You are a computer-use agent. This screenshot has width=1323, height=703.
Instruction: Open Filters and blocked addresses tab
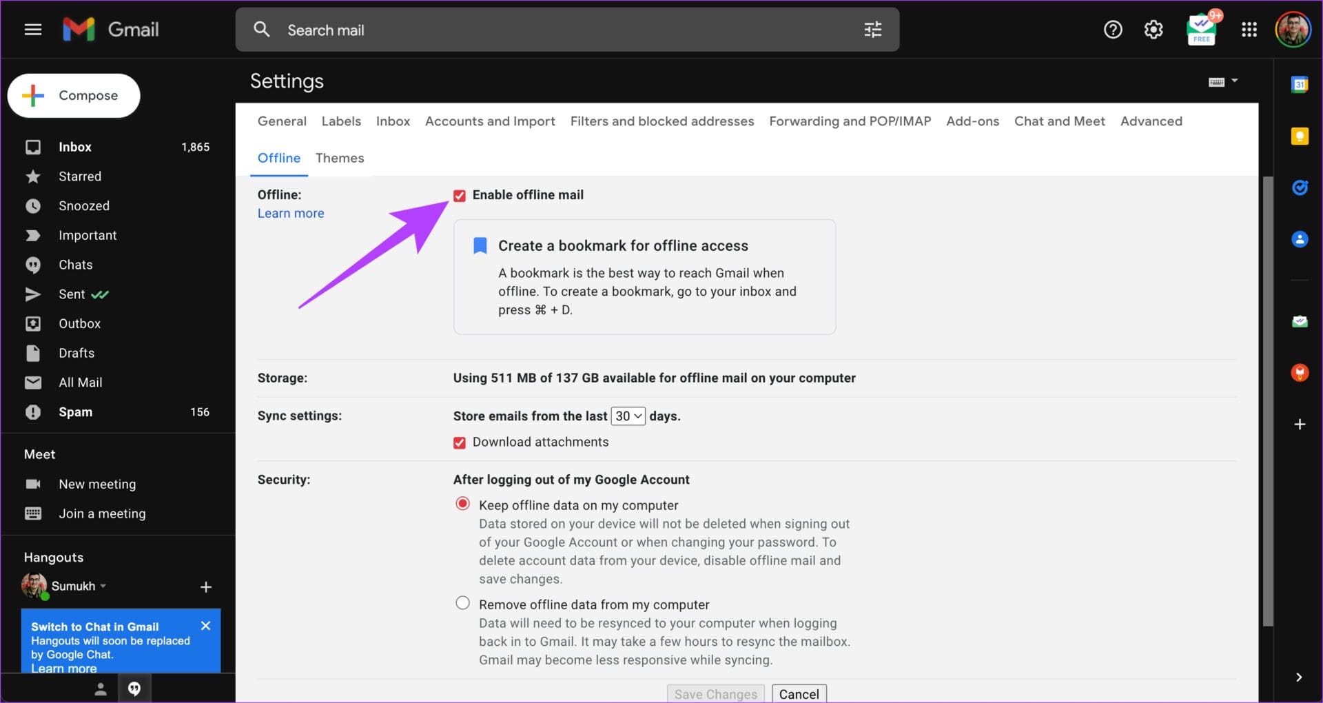(662, 121)
